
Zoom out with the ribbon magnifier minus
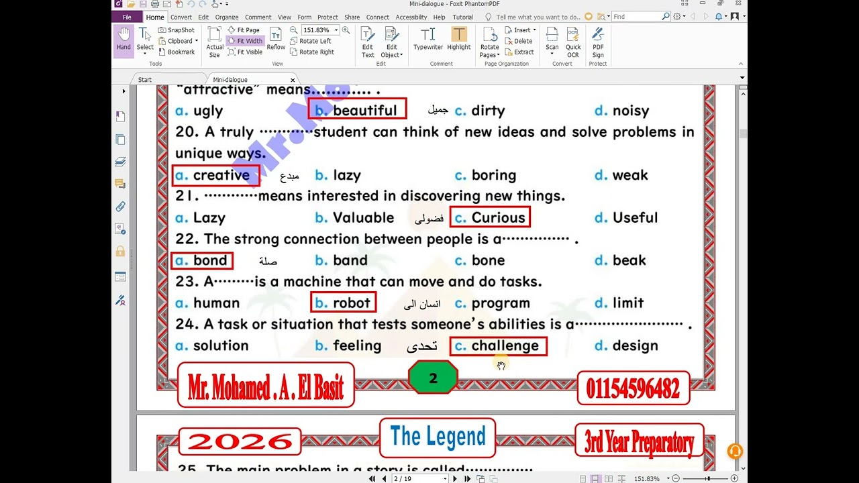(x=294, y=30)
